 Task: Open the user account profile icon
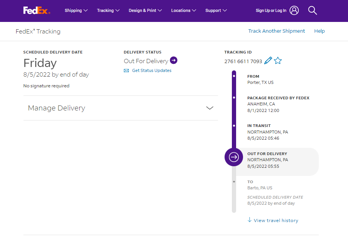(x=294, y=10)
